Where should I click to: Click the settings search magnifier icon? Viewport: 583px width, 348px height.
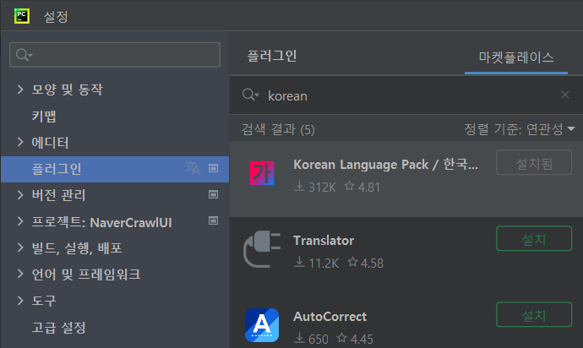pos(24,55)
